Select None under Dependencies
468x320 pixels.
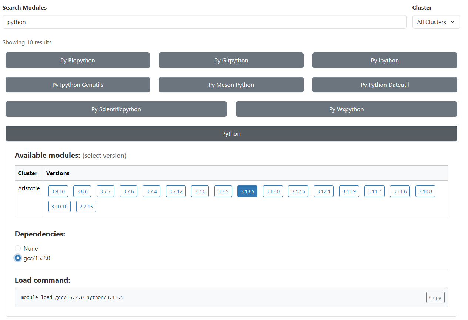(x=17, y=248)
